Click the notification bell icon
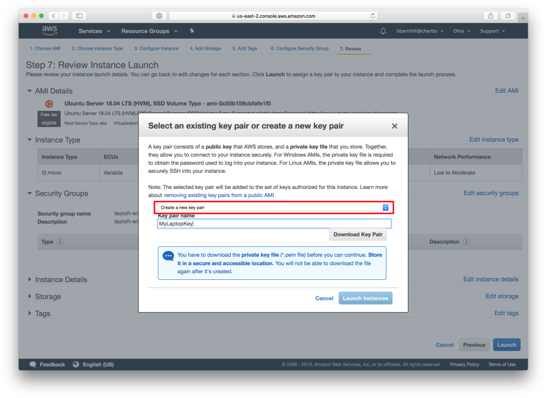 click(383, 31)
